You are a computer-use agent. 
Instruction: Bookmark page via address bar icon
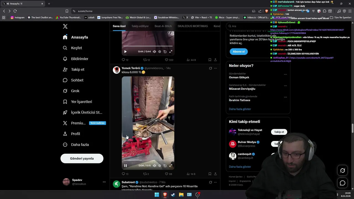67,11
